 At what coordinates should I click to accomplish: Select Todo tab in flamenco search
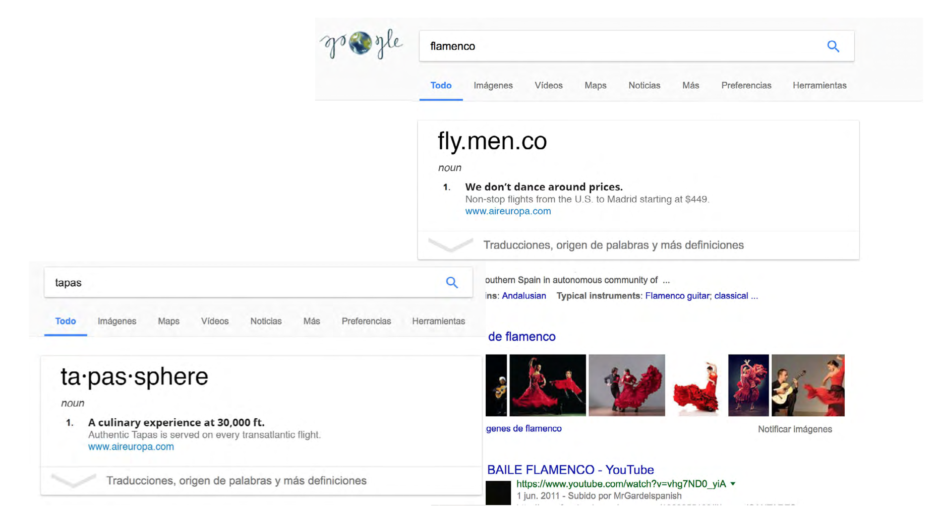pyautogui.click(x=441, y=85)
